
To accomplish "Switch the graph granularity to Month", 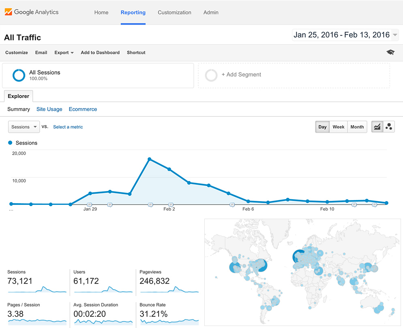I will click(x=356, y=127).
